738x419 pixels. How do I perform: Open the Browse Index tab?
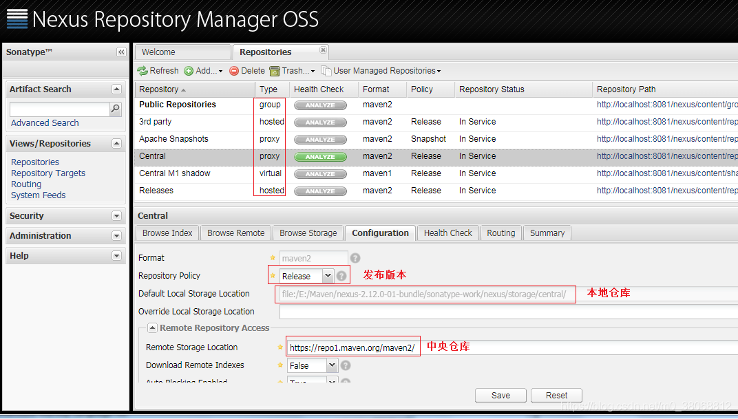(x=167, y=233)
